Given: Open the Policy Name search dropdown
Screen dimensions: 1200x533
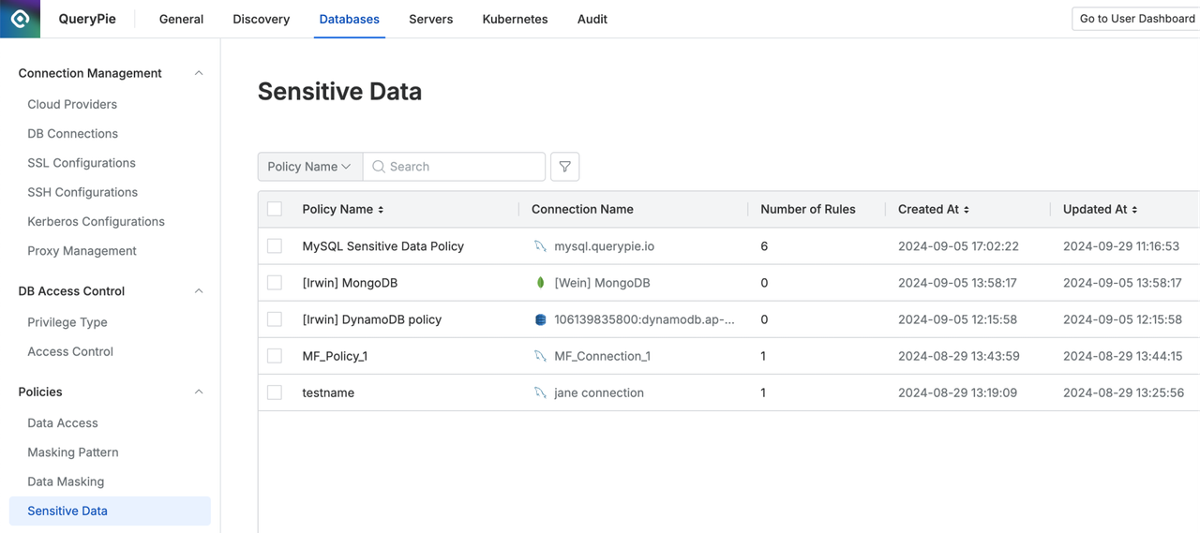Looking at the screenshot, I should tap(309, 167).
